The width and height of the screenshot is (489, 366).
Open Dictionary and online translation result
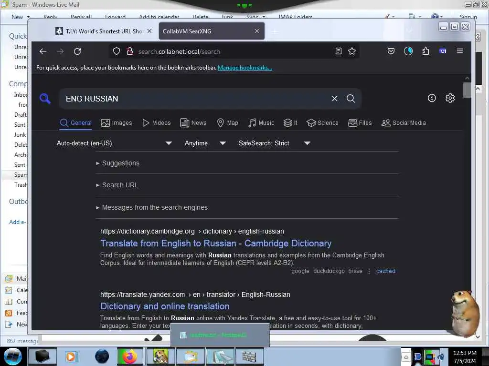[x=165, y=306]
